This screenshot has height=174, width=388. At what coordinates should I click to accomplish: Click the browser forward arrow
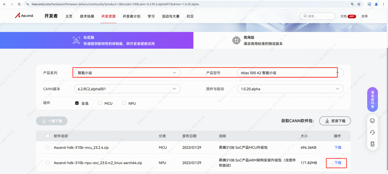click(x=11, y=4)
